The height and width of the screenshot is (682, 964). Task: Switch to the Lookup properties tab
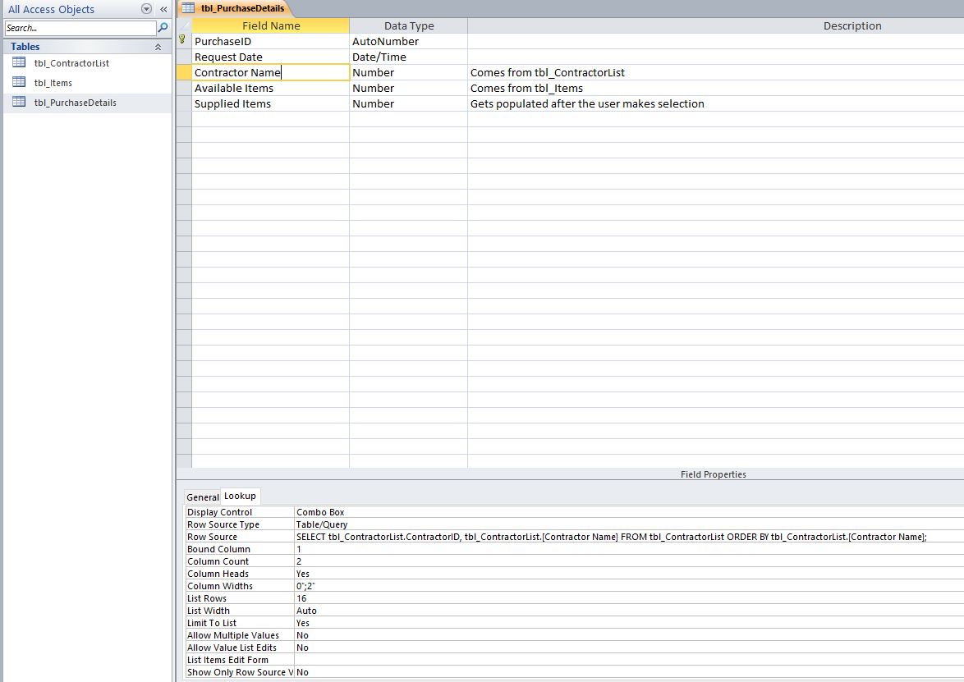pyautogui.click(x=240, y=496)
